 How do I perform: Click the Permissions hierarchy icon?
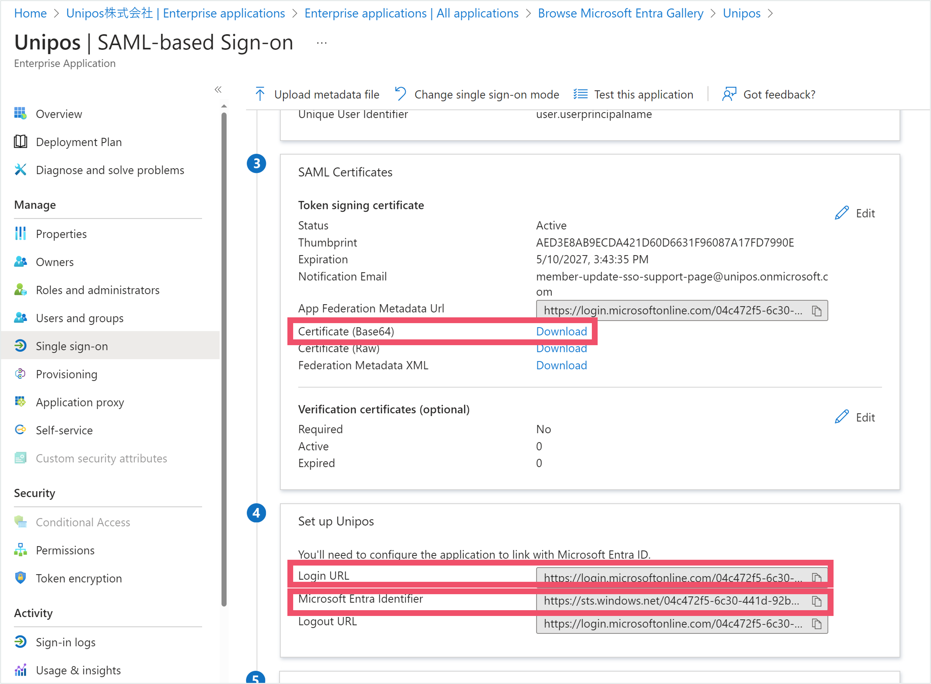click(20, 550)
